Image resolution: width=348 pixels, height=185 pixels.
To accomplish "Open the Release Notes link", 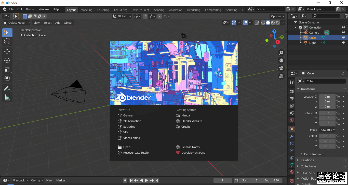I will pyautogui.click(x=188, y=147).
